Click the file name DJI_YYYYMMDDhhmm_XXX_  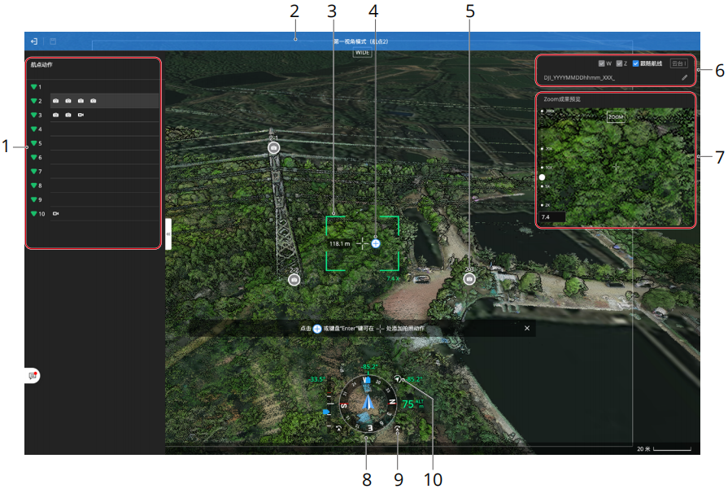[579, 77]
